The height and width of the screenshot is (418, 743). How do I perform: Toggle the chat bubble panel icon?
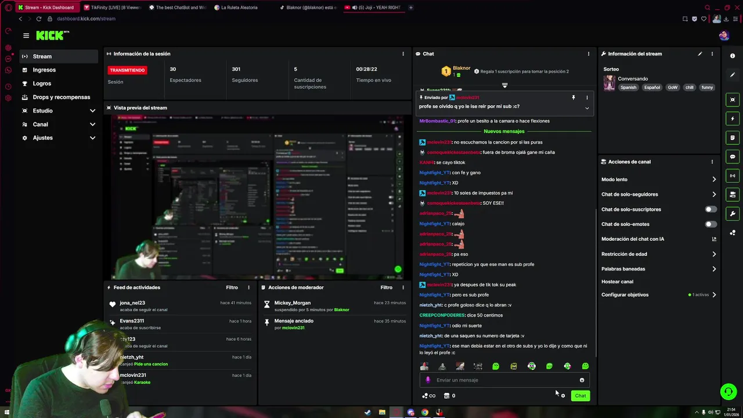(733, 157)
